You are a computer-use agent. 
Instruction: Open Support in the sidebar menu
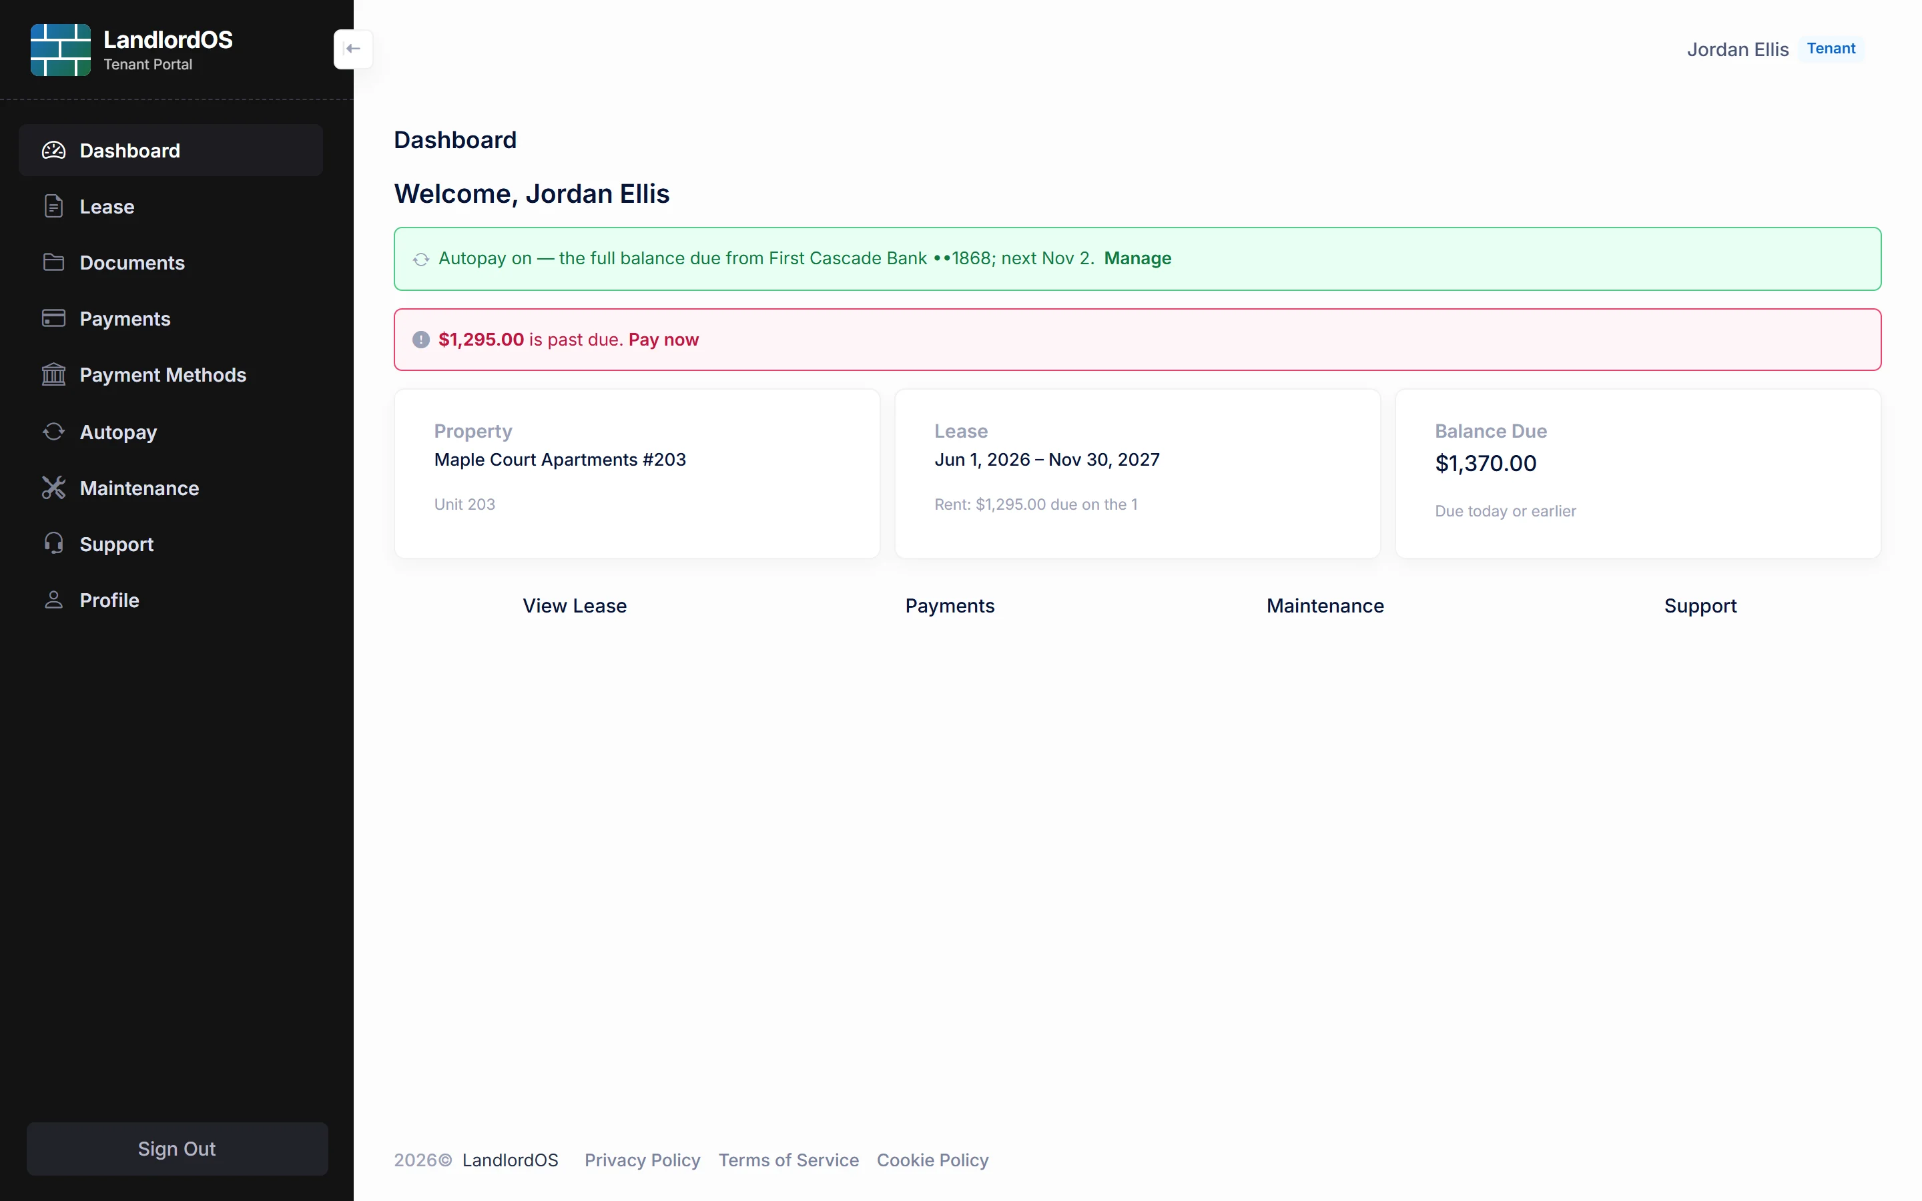[x=171, y=543]
